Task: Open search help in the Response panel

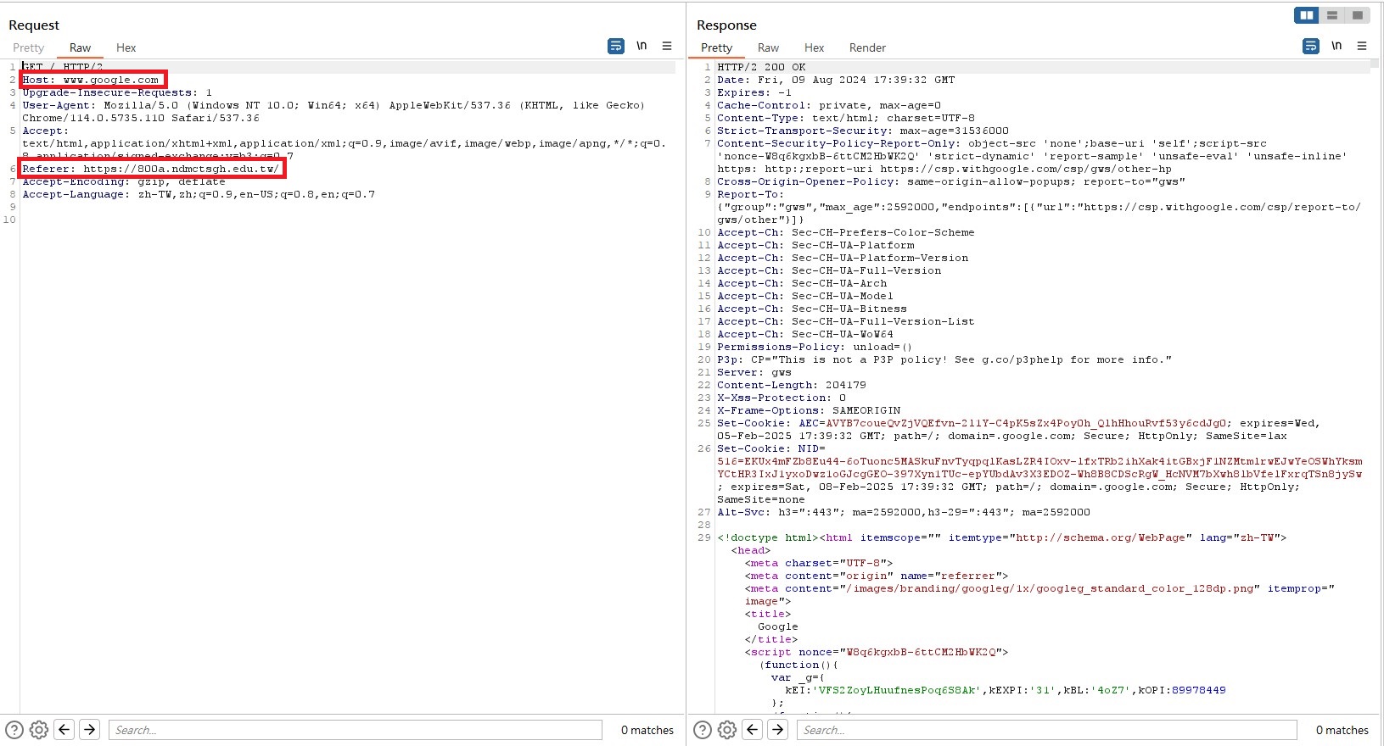Action: (703, 730)
